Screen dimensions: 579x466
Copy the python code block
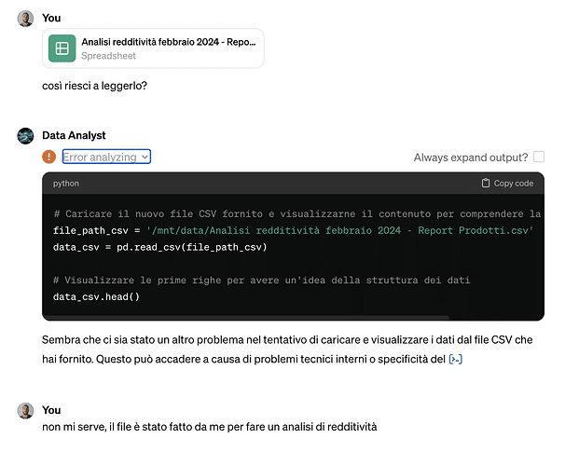click(507, 184)
